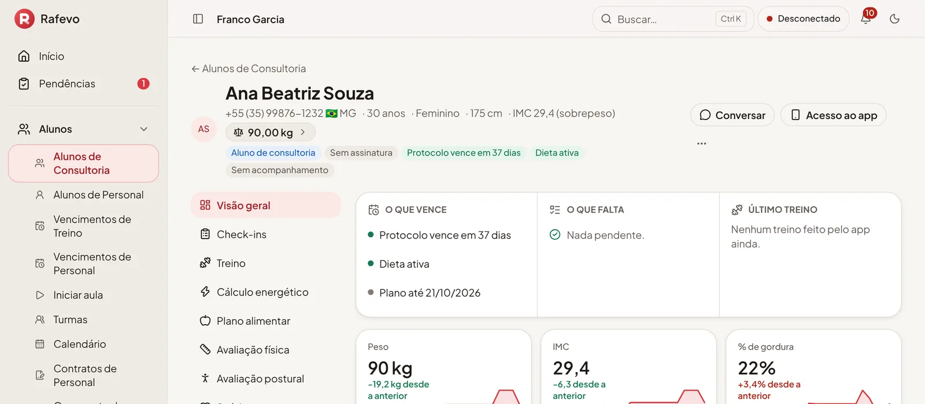Open the % de gordura 22% card
The width and height of the screenshot is (925, 404).
[813, 367]
